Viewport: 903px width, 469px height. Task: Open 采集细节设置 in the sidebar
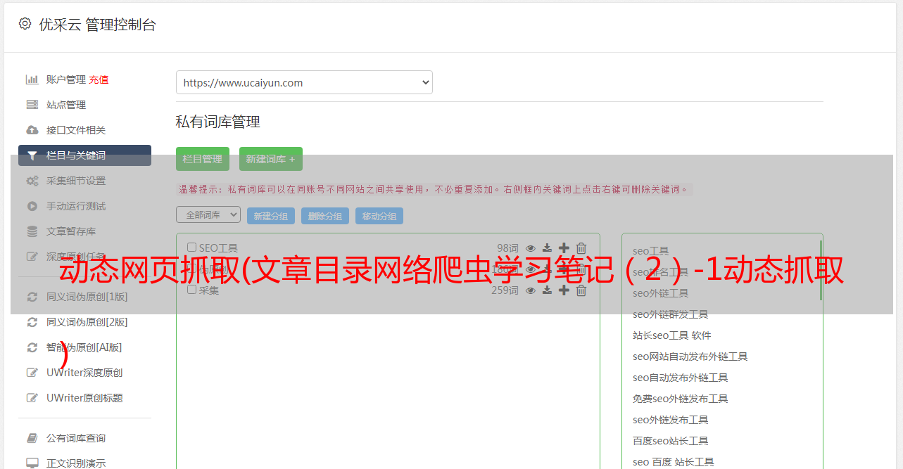(76, 181)
